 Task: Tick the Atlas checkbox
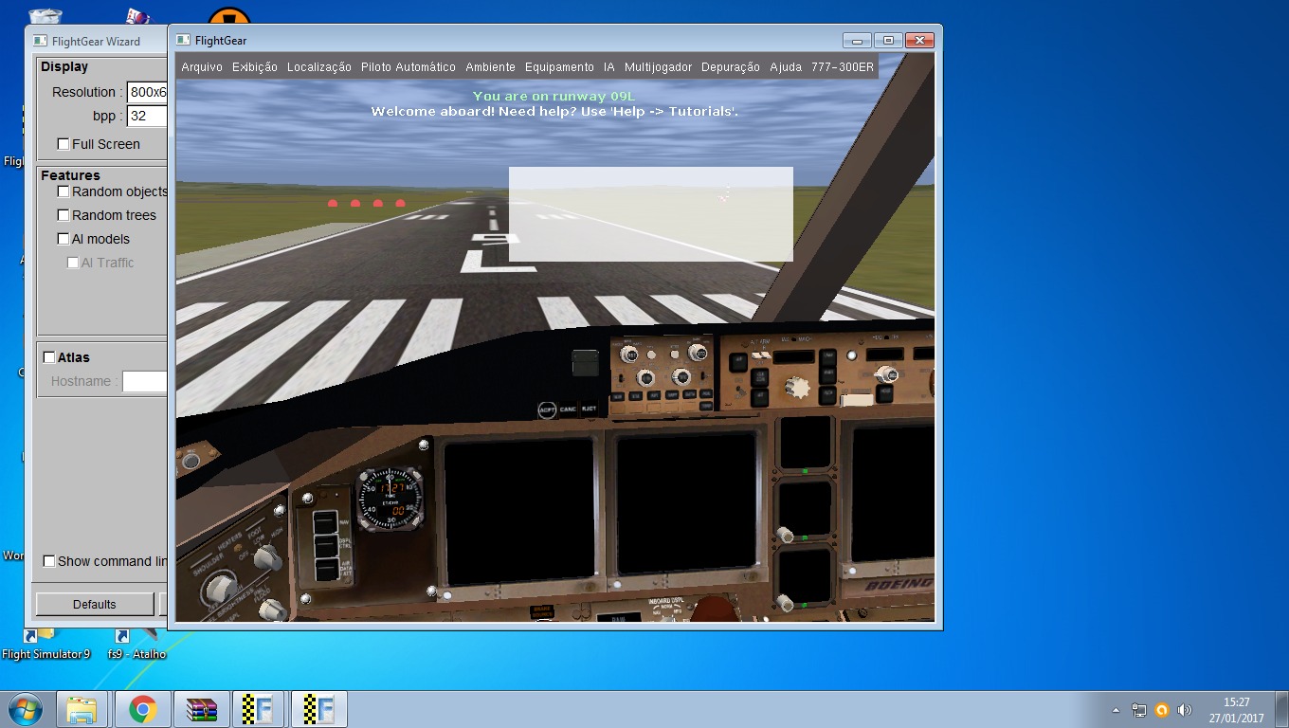click(49, 357)
